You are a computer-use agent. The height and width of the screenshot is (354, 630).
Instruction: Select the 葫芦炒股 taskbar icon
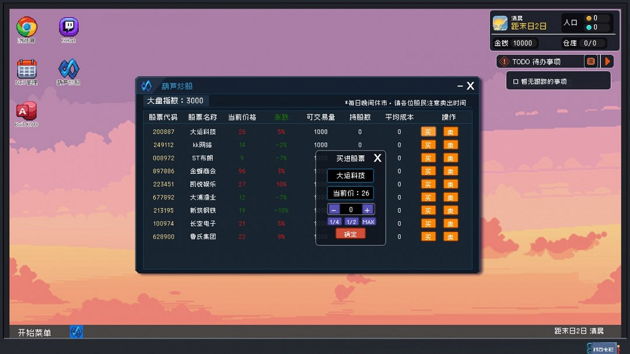tap(76, 332)
